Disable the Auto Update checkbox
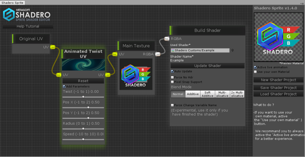Viewport: 305px width, 157px height. point(172,71)
